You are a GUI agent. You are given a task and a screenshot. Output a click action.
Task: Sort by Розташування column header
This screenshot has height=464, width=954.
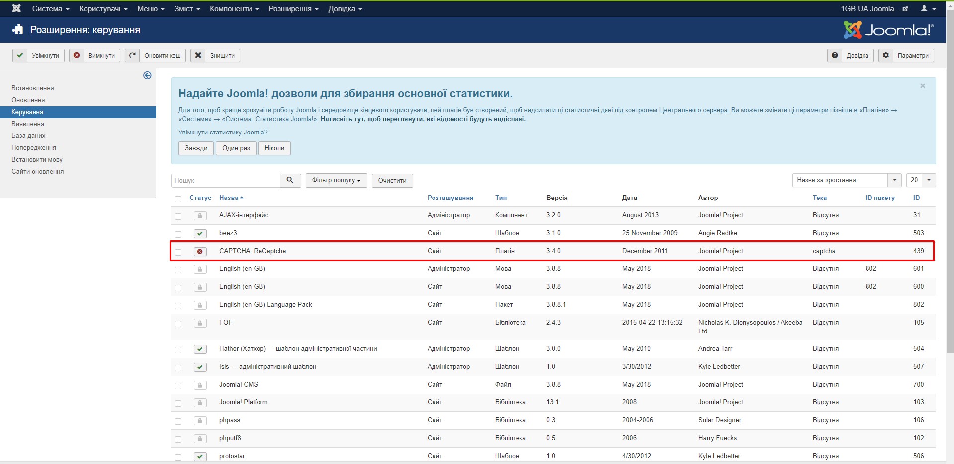450,198
